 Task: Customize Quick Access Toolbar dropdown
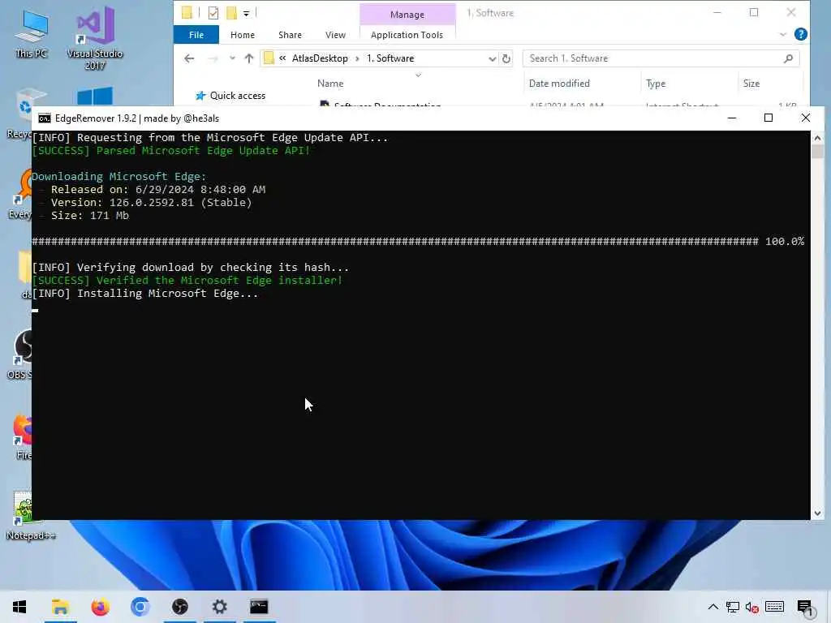coord(247,13)
